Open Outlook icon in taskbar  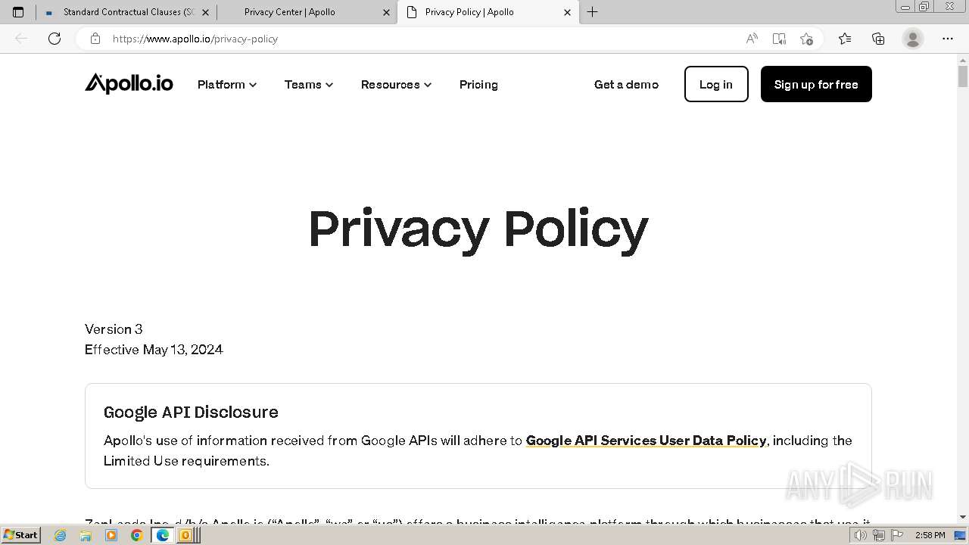pos(185,535)
